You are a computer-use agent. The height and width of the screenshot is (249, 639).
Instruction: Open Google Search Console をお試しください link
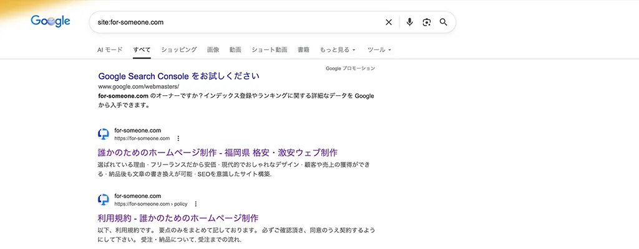179,76
